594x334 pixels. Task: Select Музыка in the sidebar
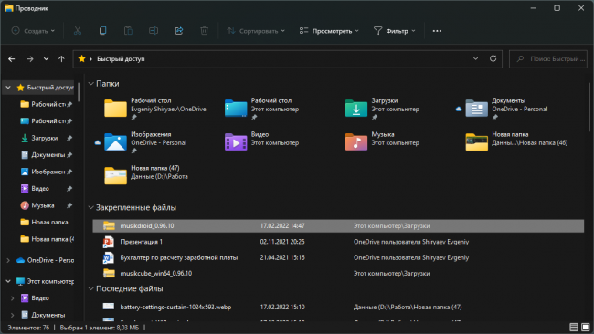pyautogui.click(x=43, y=205)
